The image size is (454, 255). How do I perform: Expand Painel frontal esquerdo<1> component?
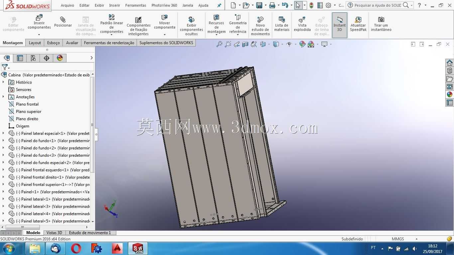tap(3, 170)
